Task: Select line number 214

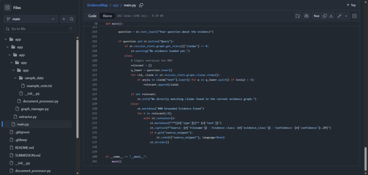Action: pyautogui.click(x=95, y=31)
